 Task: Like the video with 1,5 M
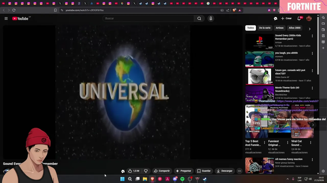click(134, 171)
